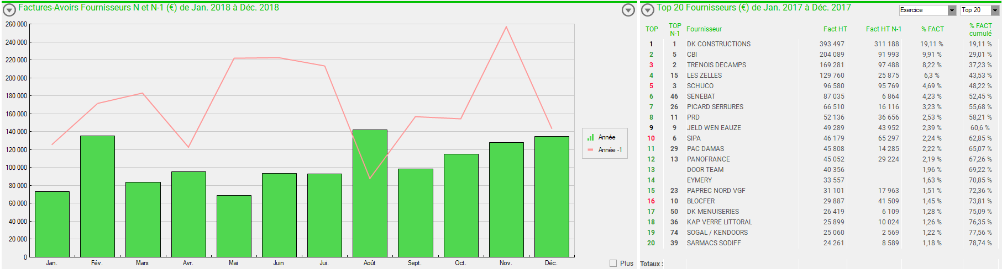The image size is (1002, 269).
Task: Enable the Plus checkbox below the chart
Action: pos(613,263)
